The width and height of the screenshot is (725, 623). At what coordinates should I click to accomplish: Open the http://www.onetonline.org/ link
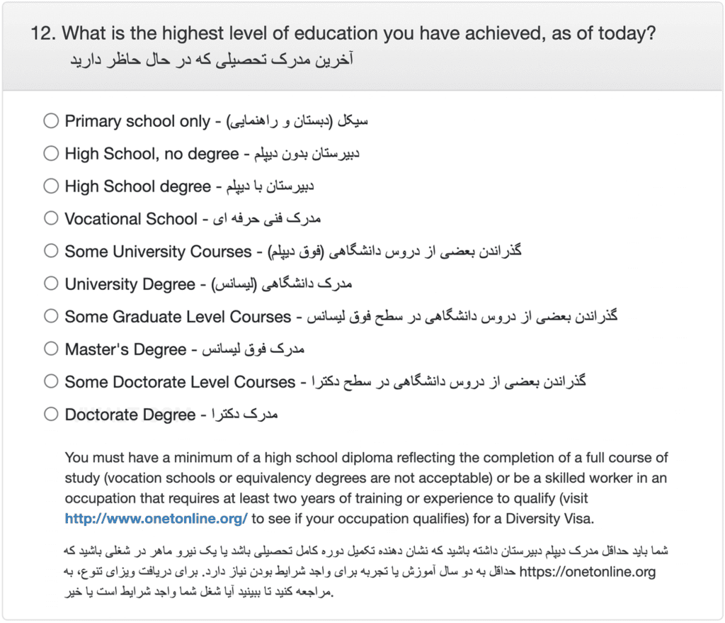tap(156, 518)
